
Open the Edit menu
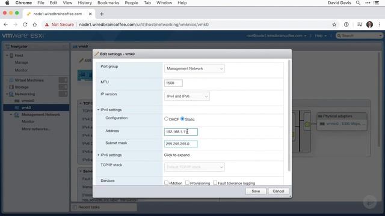(x=54, y=2)
